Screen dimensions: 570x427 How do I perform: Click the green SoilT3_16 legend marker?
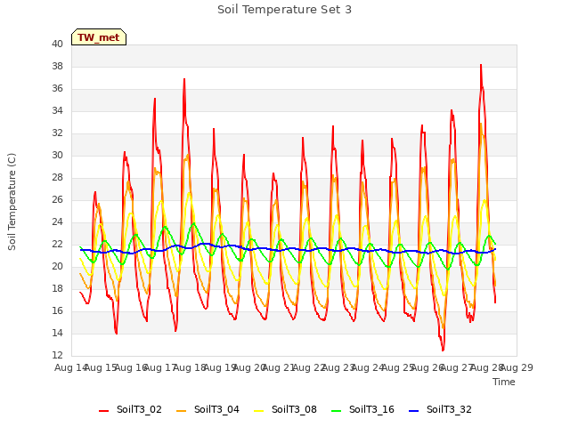tap(337, 411)
